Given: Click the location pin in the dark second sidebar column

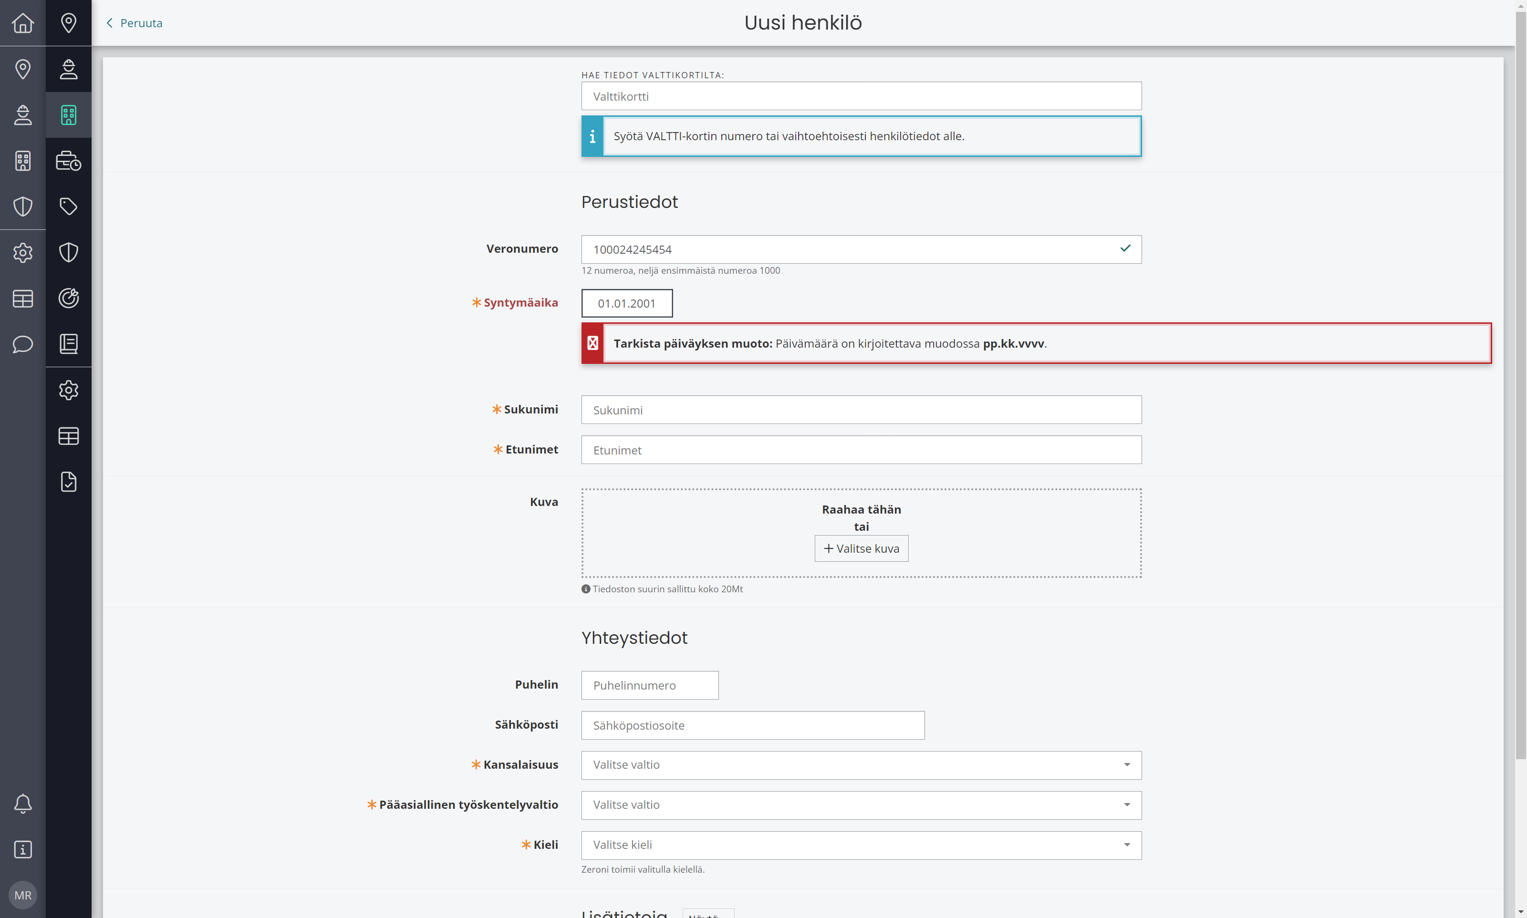Looking at the screenshot, I should pyautogui.click(x=69, y=23).
